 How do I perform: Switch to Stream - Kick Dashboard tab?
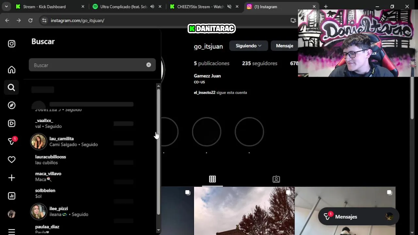pos(44,7)
